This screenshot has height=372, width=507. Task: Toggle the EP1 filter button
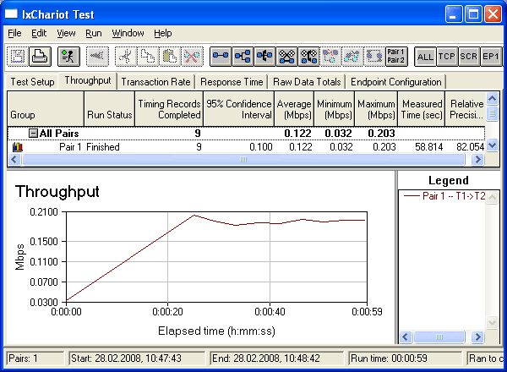coord(491,57)
